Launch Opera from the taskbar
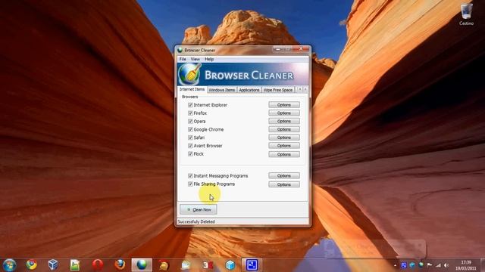The width and height of the screenshot is (485, 272). click(x=98, y=265)
